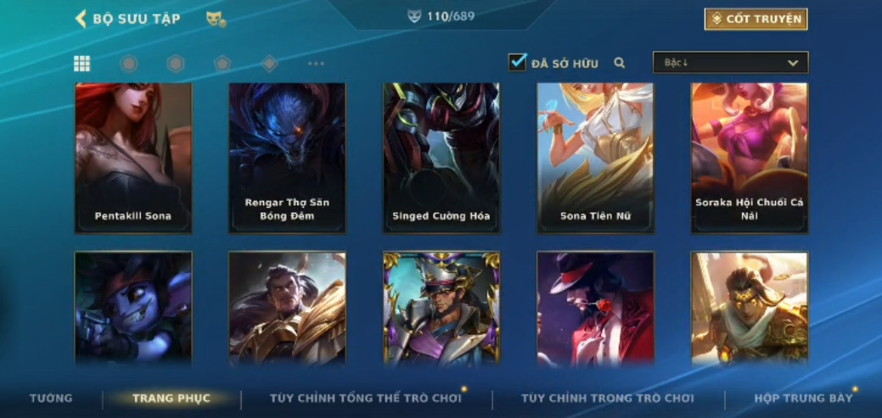Open the three-dots more filters icon
The image size is (882, 418).
coord(316,64)
